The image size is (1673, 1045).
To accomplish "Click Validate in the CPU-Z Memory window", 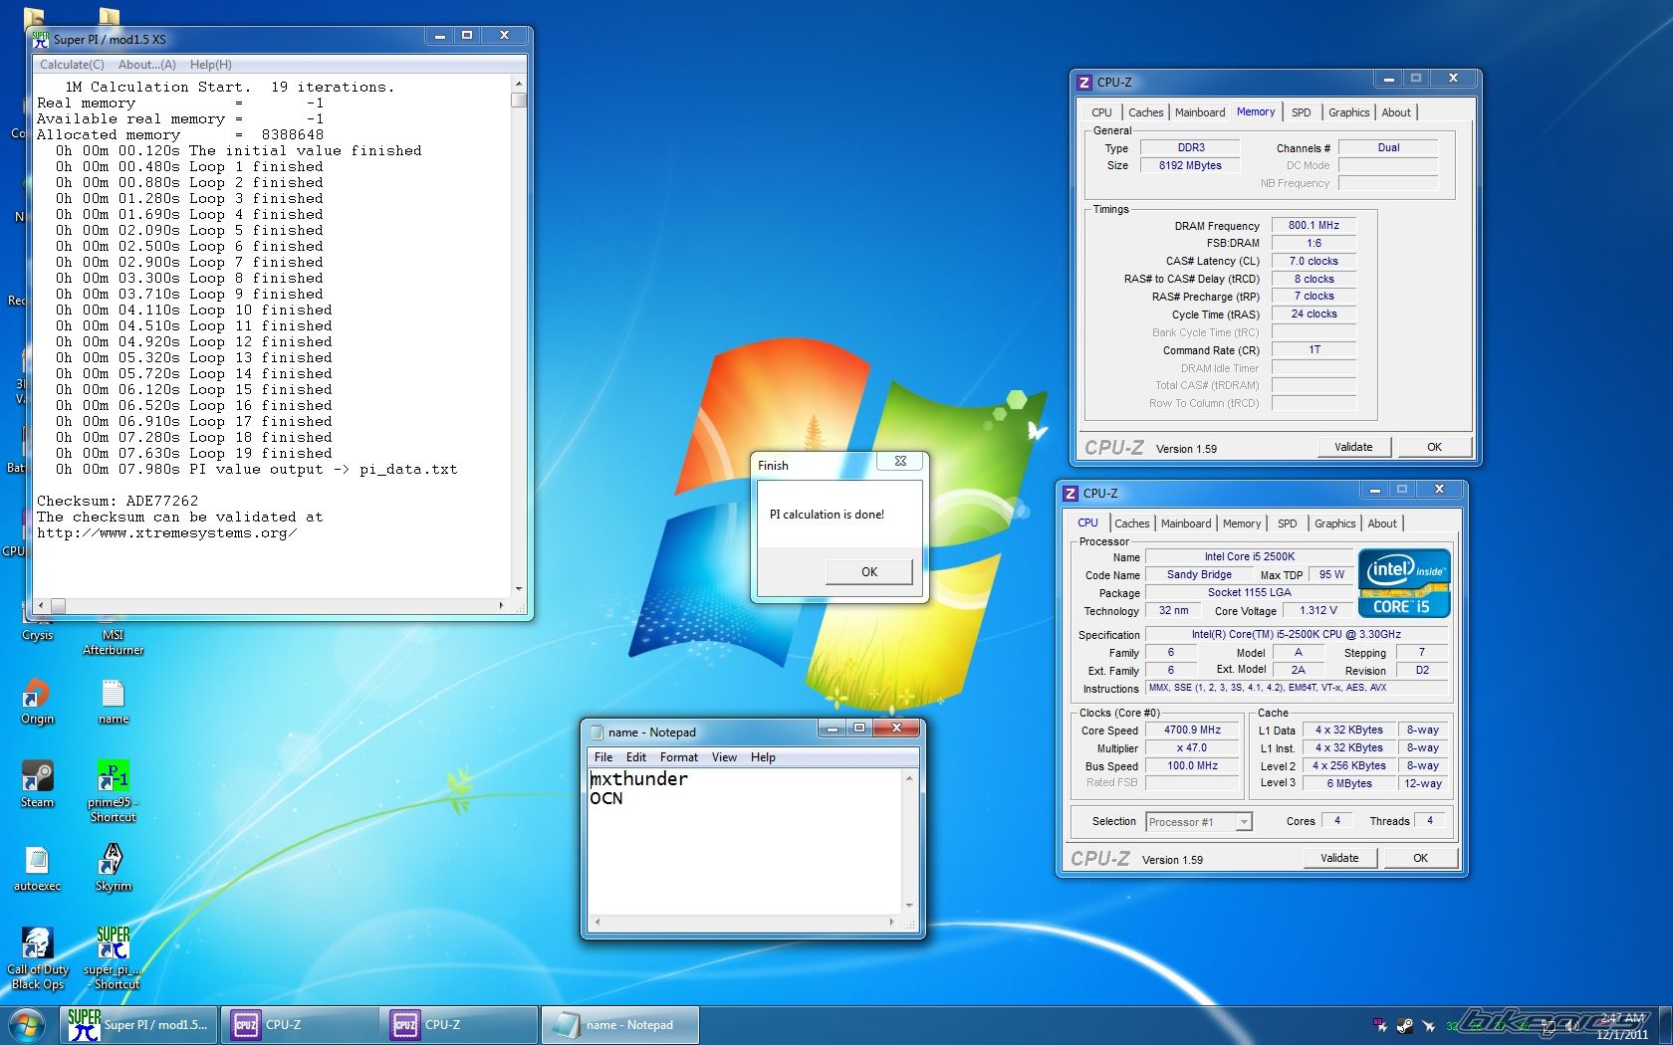I will 1352,447.
